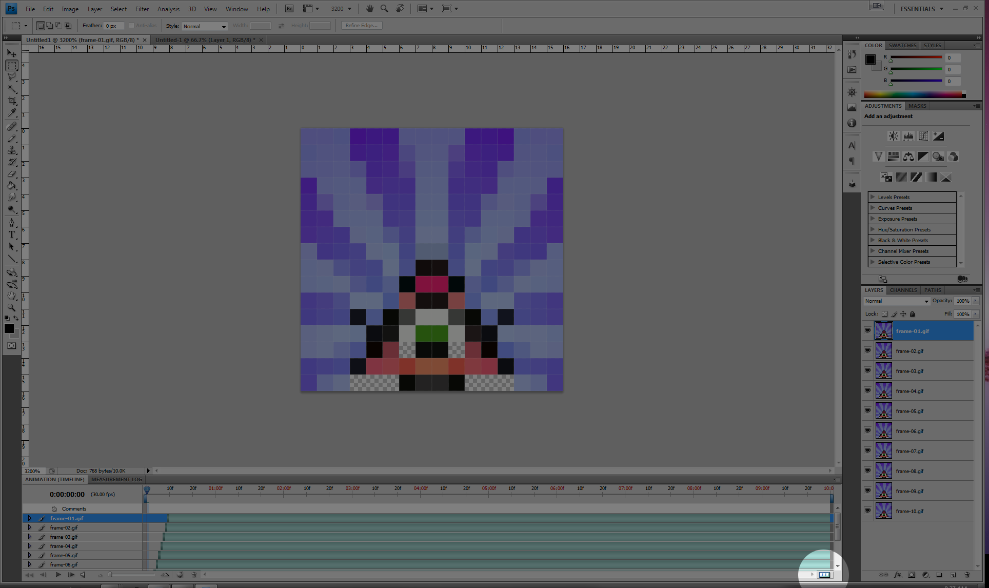Open the Info panel icon
The width and height of the screenshot is (989, 588).
[852, 123]
